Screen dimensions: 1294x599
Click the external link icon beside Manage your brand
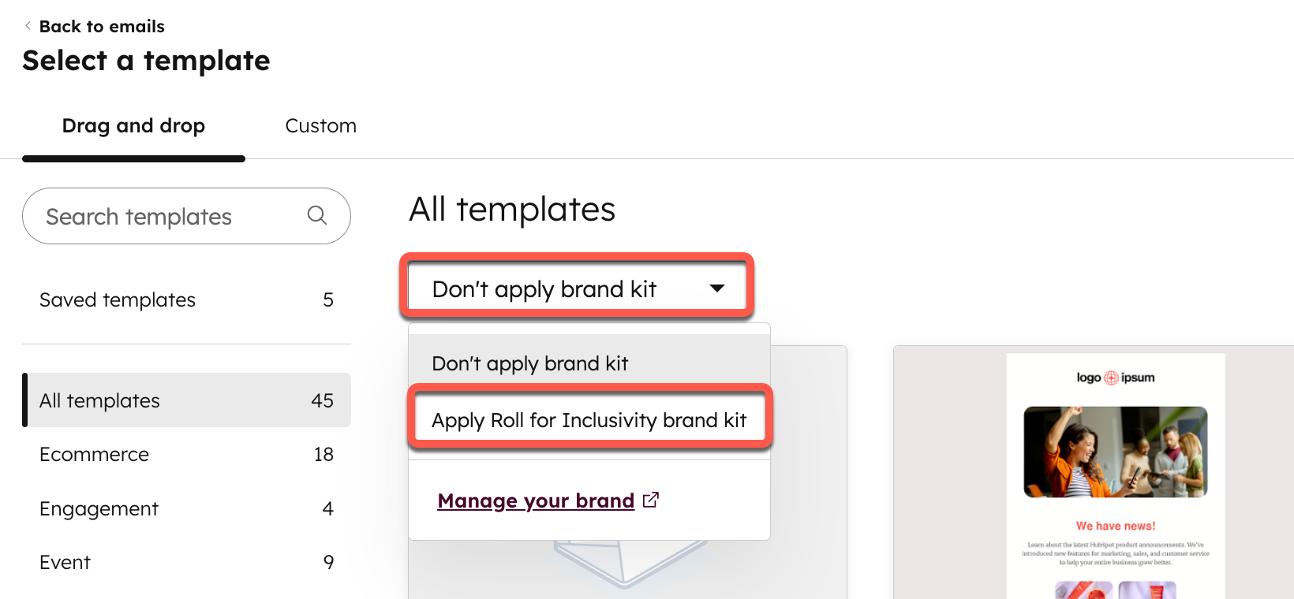tap(651, 500)
